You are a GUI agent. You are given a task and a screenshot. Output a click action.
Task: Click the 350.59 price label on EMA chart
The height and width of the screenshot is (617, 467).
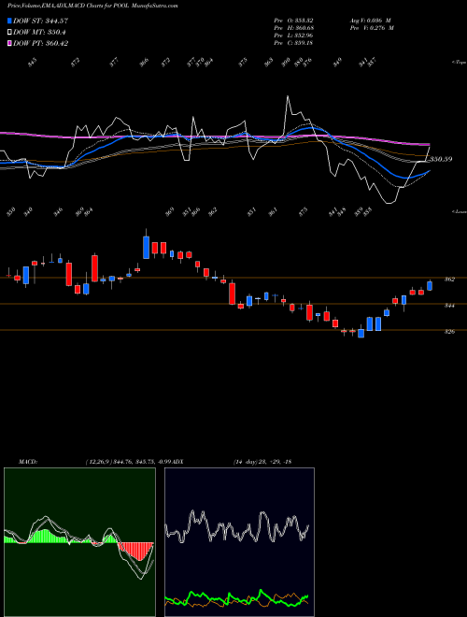pos(441,159)
